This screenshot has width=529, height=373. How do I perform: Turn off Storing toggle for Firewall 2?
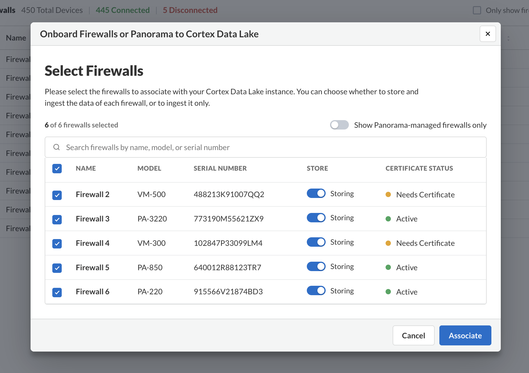coord(316,193)
